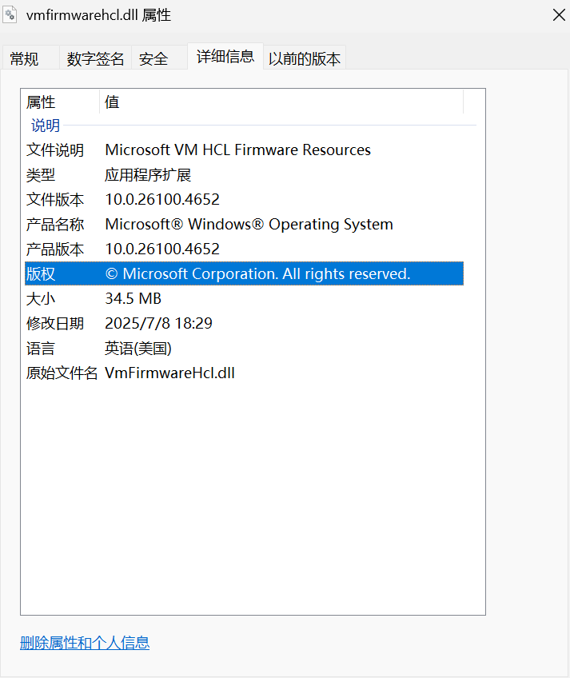Close the vmfirmwarehcl.dll properties dialog
Viewport: 570px width, 678px height.
point(559,15)
